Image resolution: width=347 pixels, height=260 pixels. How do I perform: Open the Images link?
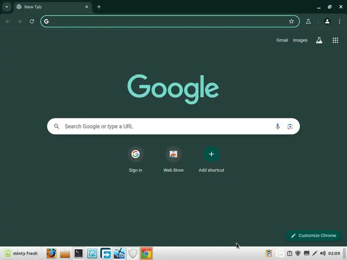pyautogui.click(x=300, y=40)
